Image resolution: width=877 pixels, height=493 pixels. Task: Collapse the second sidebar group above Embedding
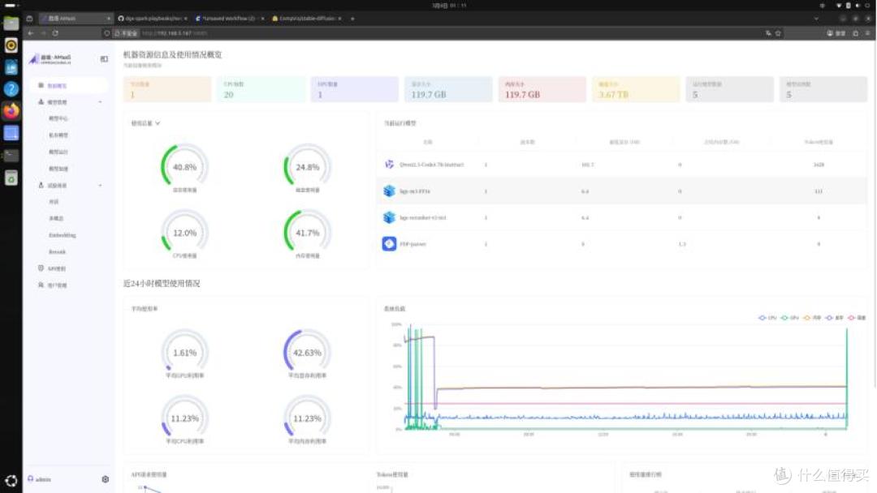(100, 186)
